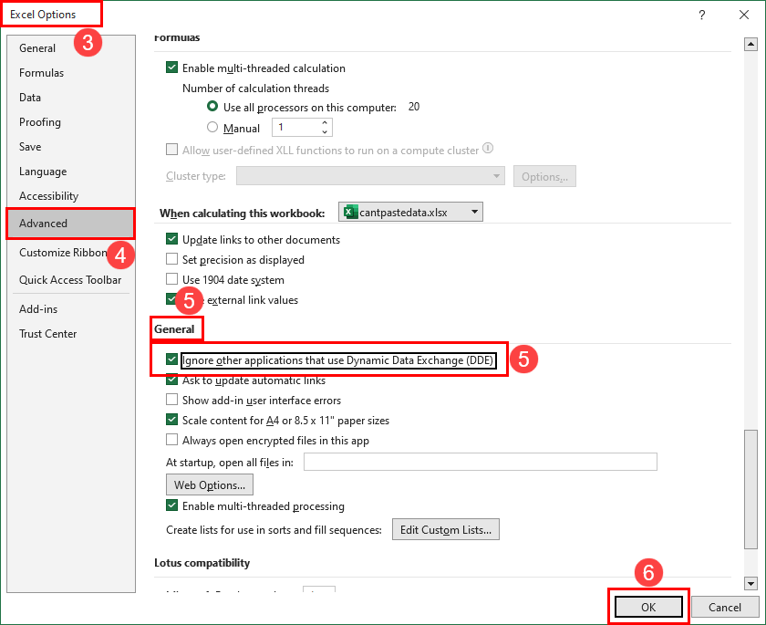Confirm settings with the OK button

pyautogui.click(x=648, y=607)
